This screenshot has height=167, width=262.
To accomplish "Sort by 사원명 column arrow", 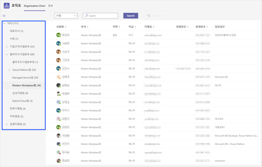I will point(65,27).
